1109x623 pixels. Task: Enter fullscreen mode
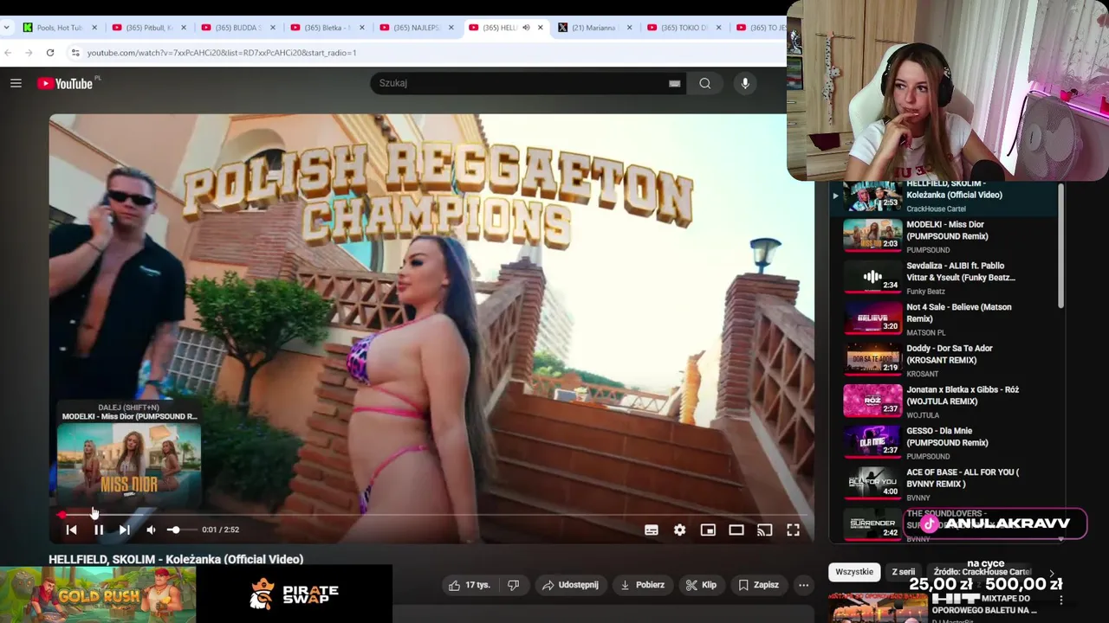[793, 530]
